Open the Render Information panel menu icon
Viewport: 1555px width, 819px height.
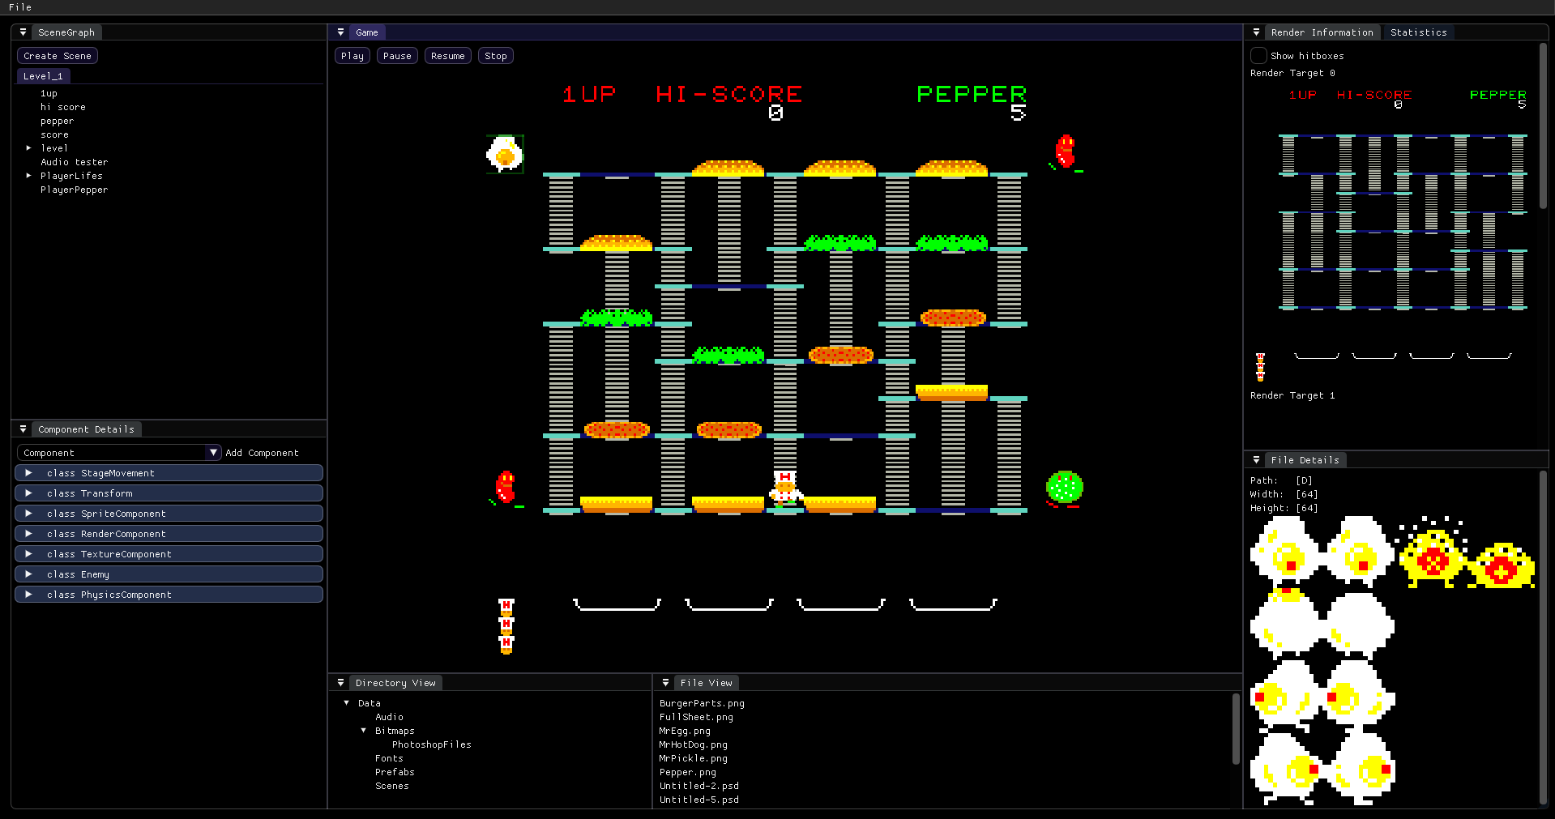[x=1256, y=32]
